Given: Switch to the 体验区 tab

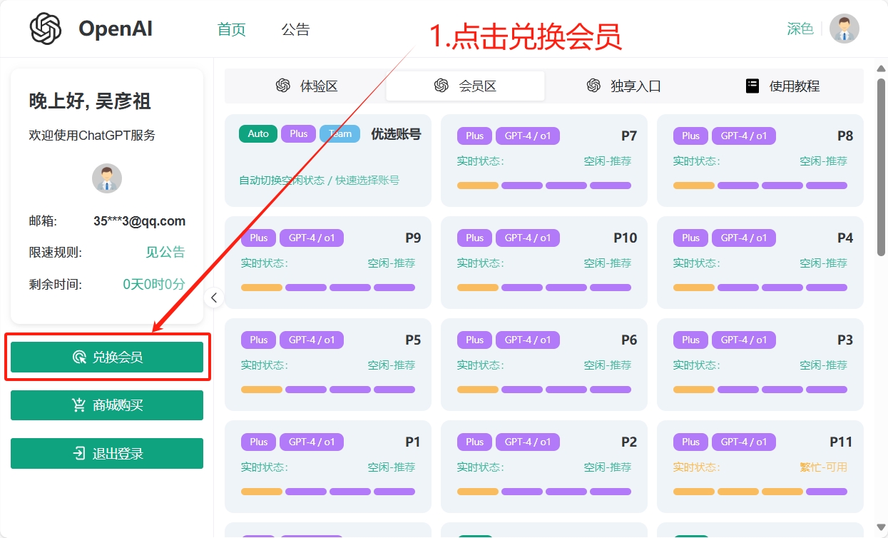Looking at the screenshot, I should tap(307, 86).
